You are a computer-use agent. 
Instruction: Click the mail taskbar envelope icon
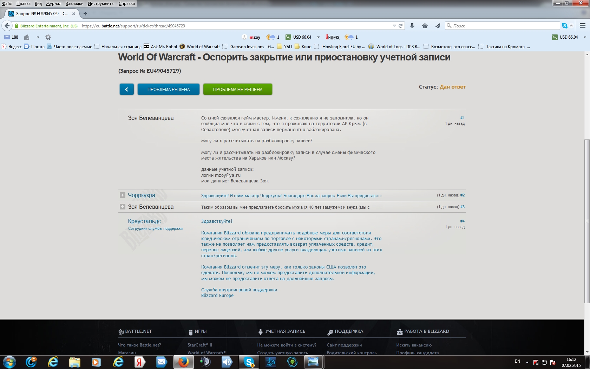pos(162,362)
